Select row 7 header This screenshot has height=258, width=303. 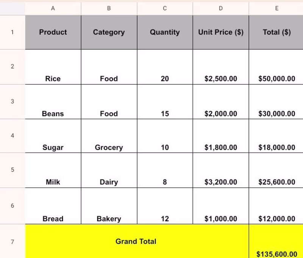[12, 241]
